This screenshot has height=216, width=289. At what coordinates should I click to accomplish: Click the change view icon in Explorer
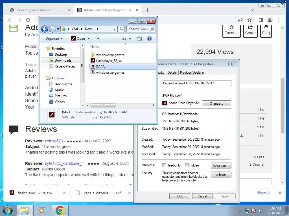(124, 39)
